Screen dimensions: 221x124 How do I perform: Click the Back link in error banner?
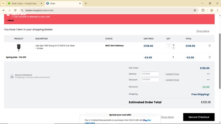click(x=10, y=20)
